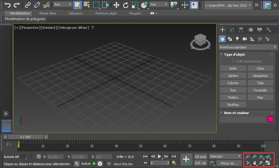Toggle the selection lock padlock
Image resolution: width=279 pixels, height=168 pixels.
pyautogui.click(x=31, y=157)
